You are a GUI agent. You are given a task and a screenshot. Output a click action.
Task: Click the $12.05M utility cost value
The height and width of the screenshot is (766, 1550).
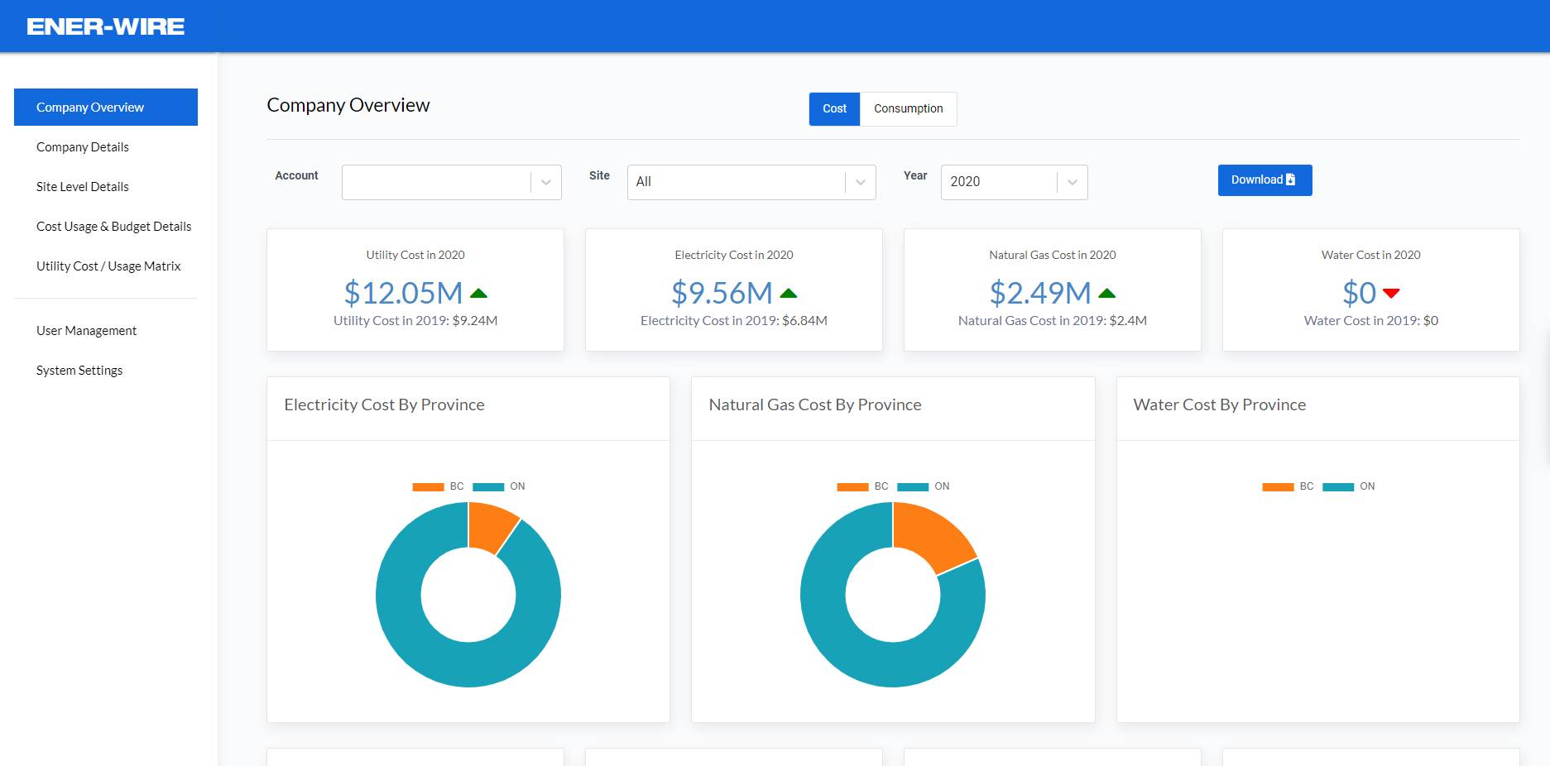[403, 293]
